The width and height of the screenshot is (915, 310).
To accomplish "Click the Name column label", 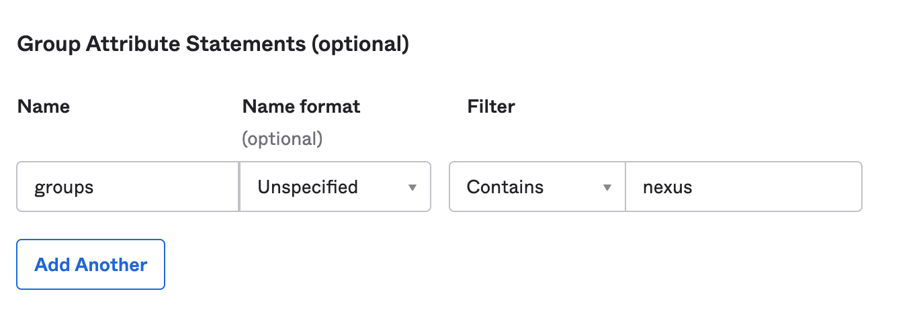I will pos(44,106).
